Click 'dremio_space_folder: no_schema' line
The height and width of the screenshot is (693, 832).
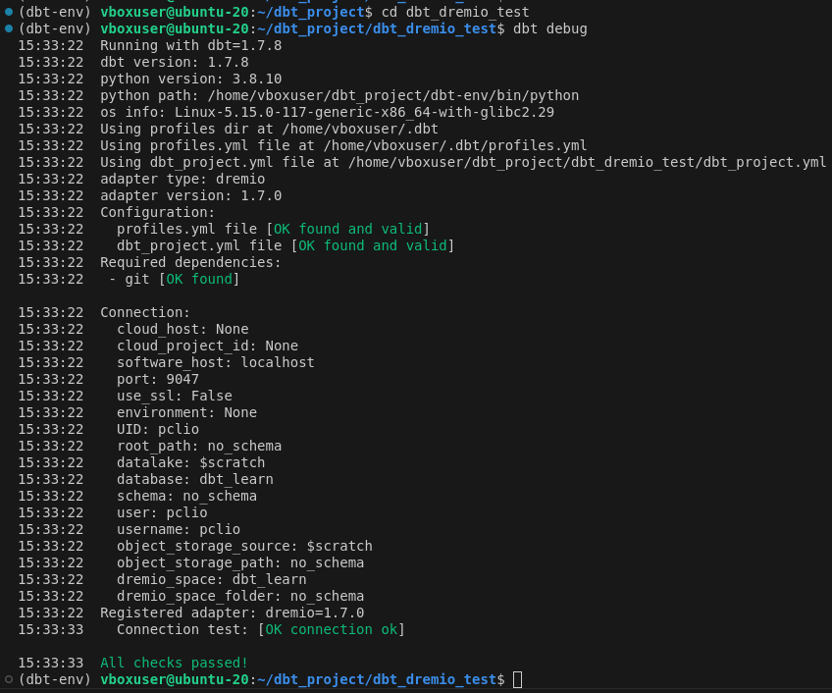point(240,597)
